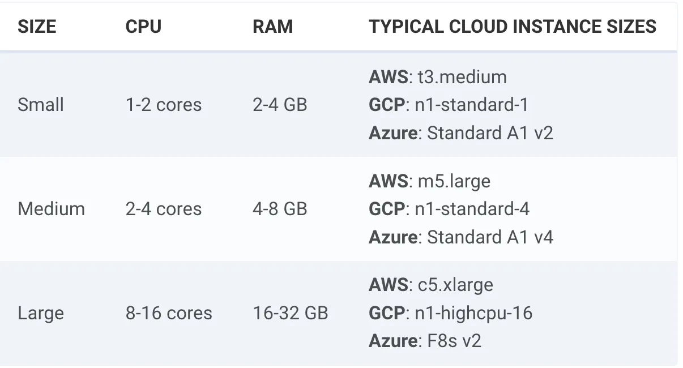Click the 2-4 cores CPU cell

coord(164,209)
